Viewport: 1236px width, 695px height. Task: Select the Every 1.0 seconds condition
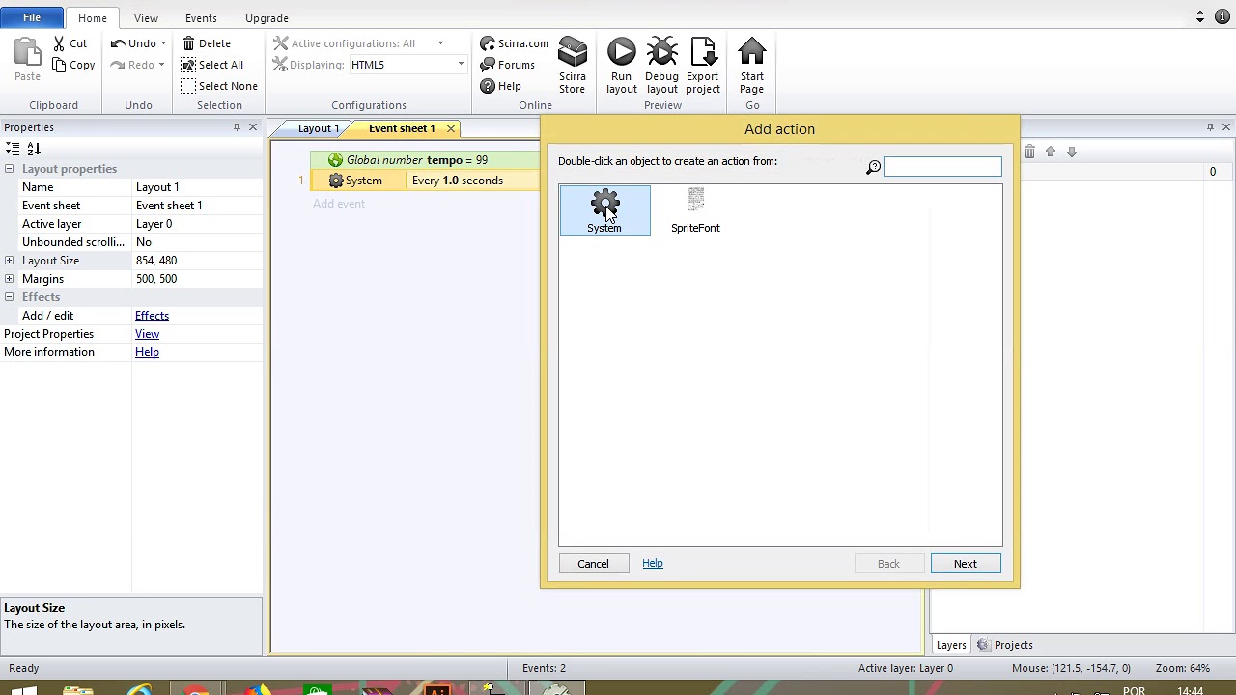(x=458, y=181)
